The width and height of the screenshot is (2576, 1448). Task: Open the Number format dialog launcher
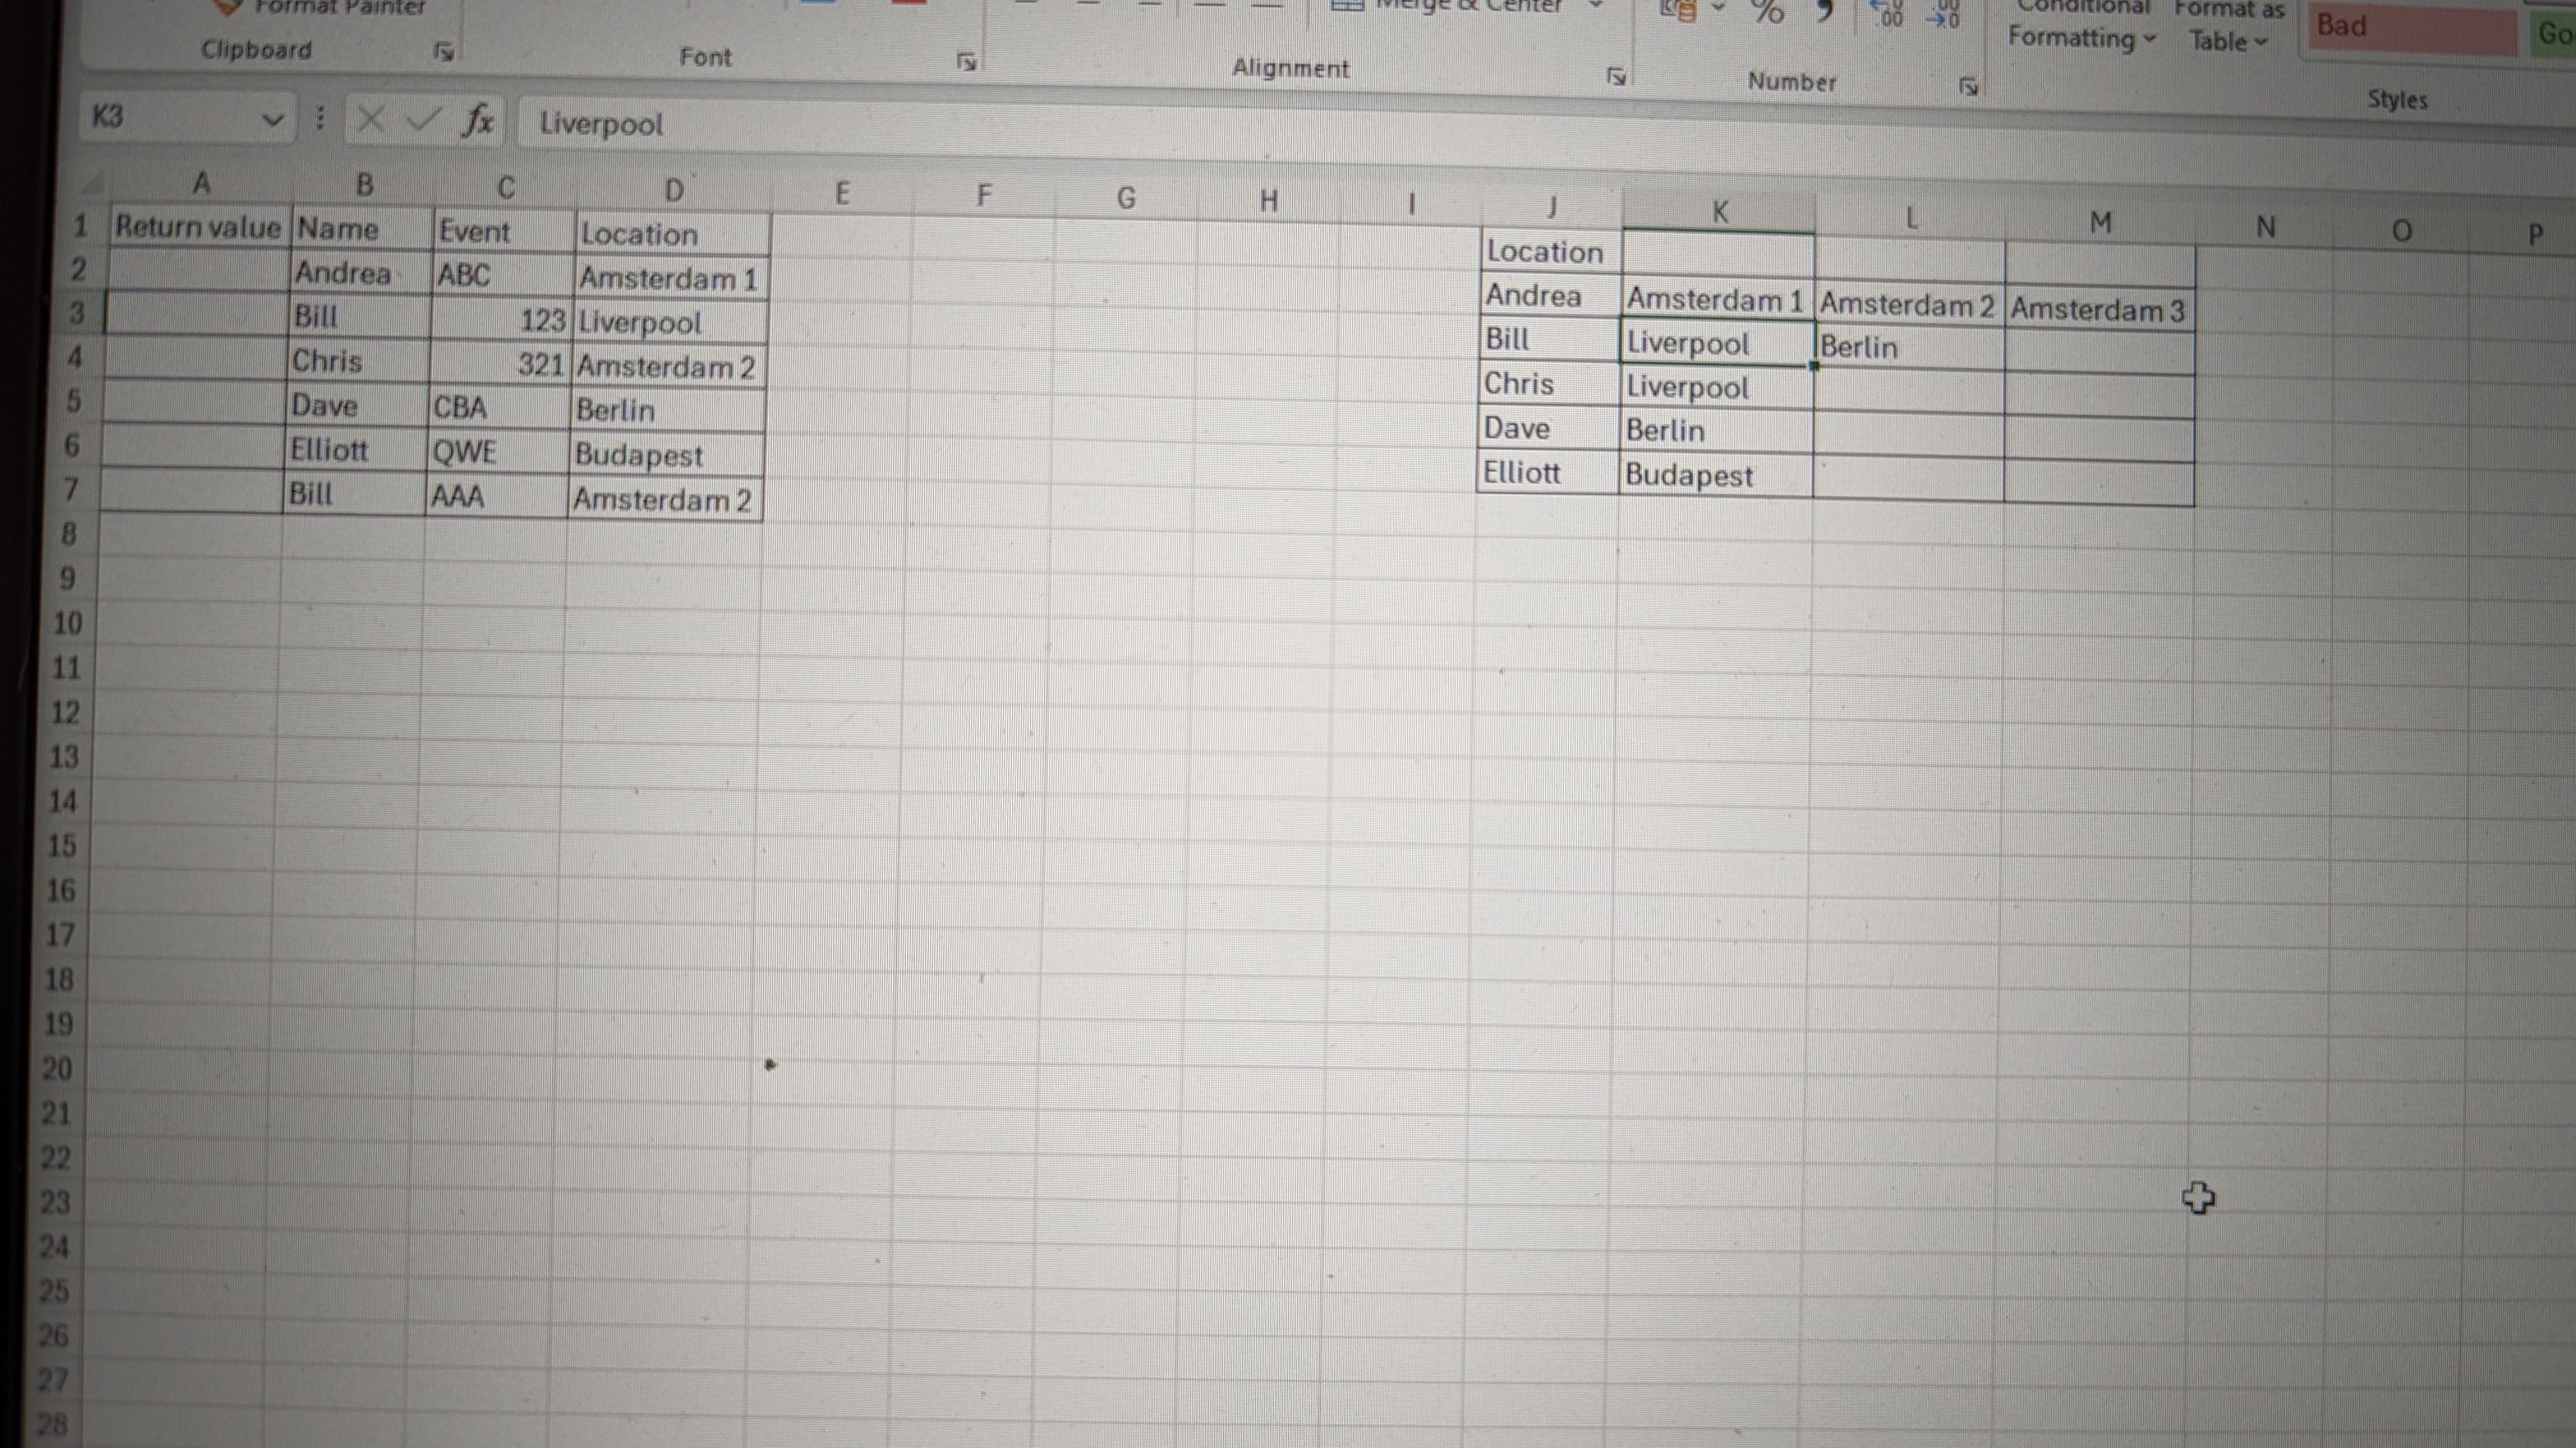tap(1968, 87)
